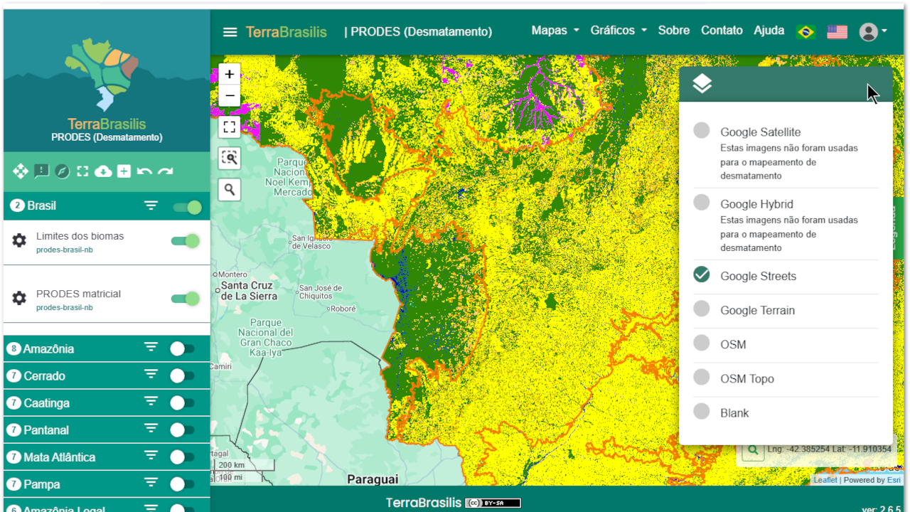Image resolution: width=910 pixels, height=512 pixels.
Task: Open the Ajuda menu item
Action: click(769, 31)
